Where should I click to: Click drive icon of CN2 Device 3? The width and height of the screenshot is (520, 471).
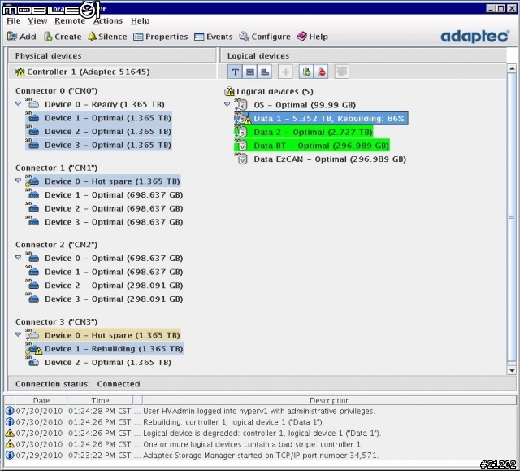(32, 299)
